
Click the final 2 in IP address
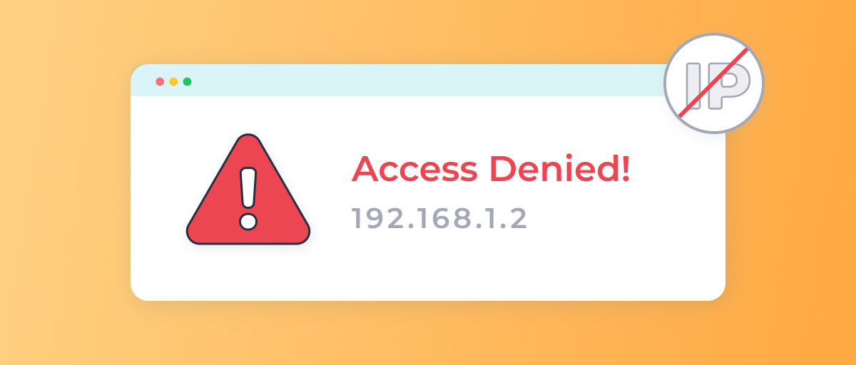tap(518, 219)
